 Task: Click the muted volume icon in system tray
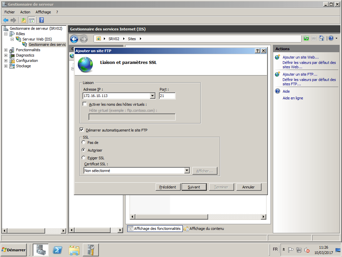click(307, 250)
